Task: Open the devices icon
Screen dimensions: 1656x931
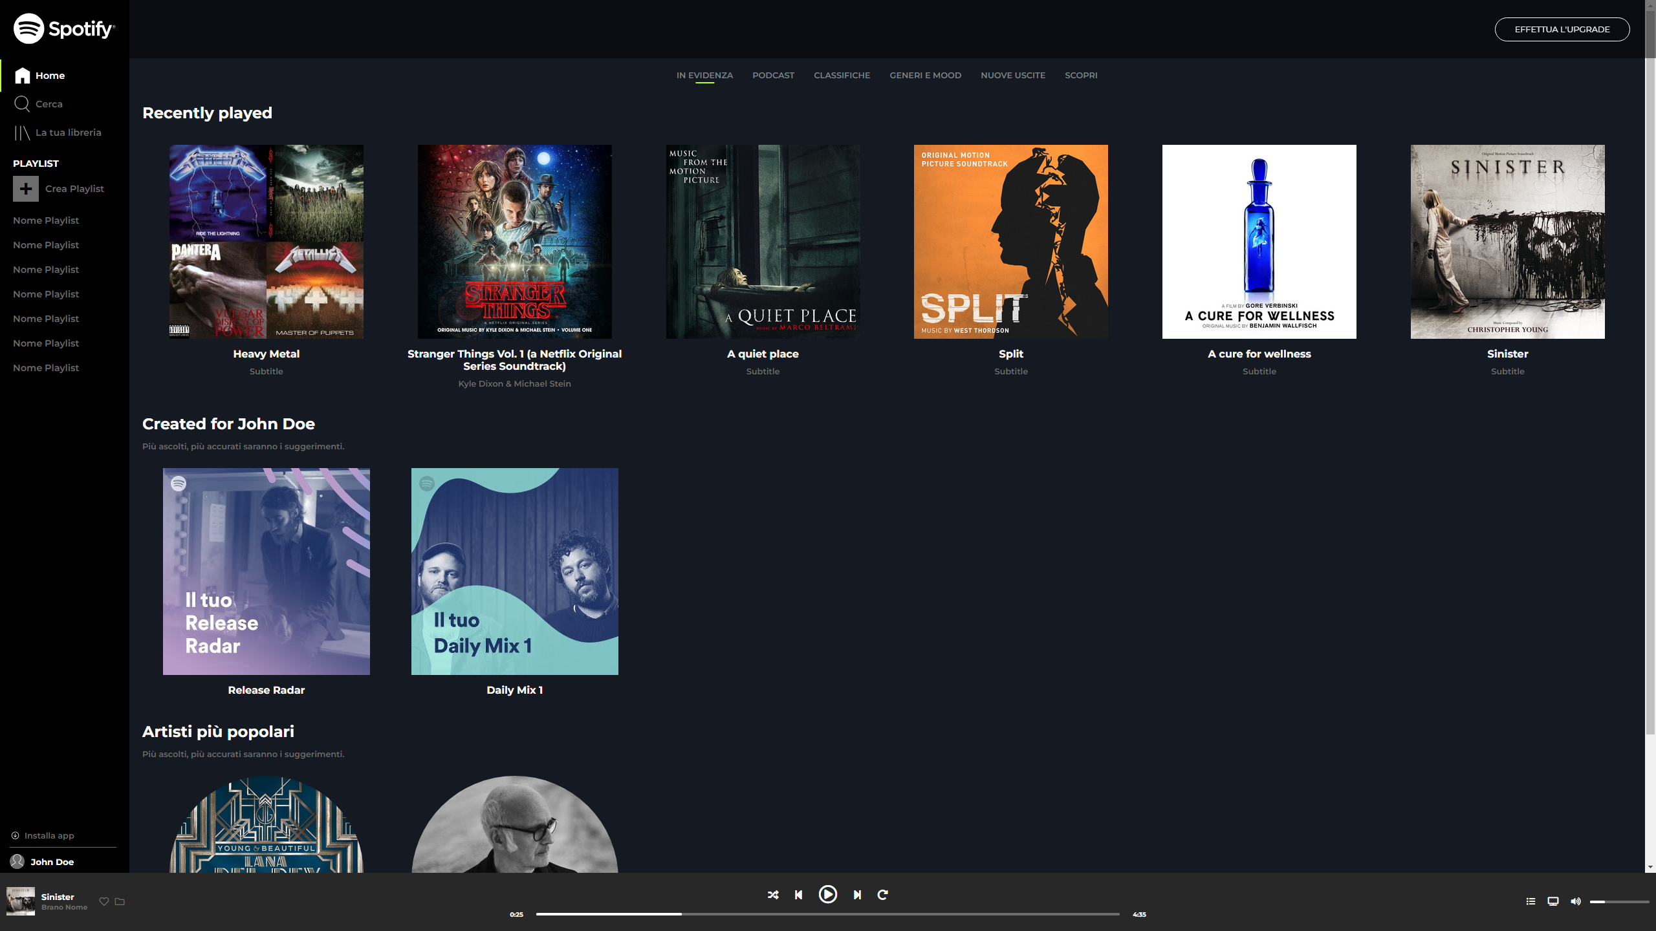Action: click(x=1553, y=901)
